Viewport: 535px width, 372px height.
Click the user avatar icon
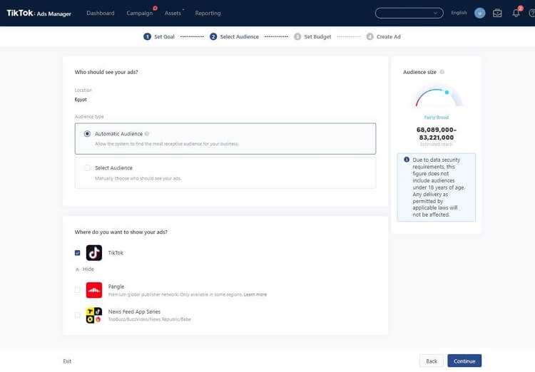[479, 13]
